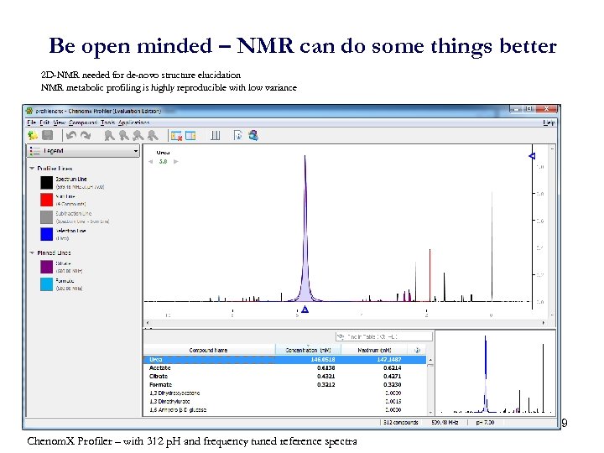Click the spectrum overview thumbnail
Image resolution: width=604 pixels, height=453 pixels.
(496, 373)
